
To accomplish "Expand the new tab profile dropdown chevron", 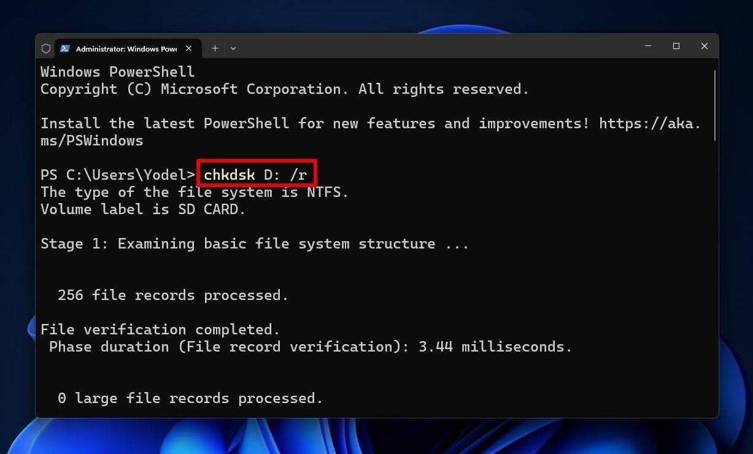I will click(233, 48).
